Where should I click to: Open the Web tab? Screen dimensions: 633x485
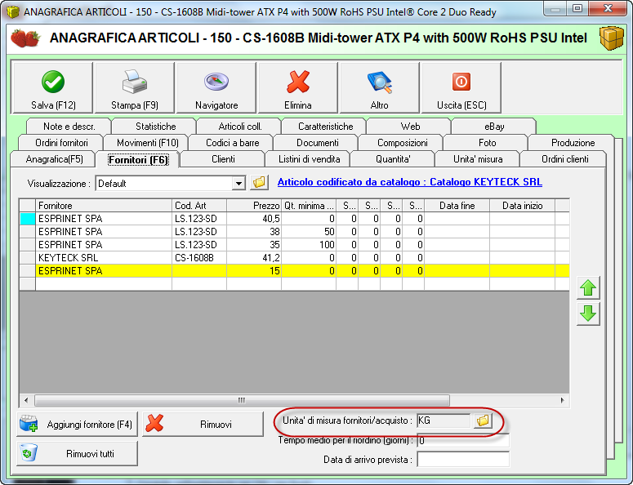click(x=410, y=127)
